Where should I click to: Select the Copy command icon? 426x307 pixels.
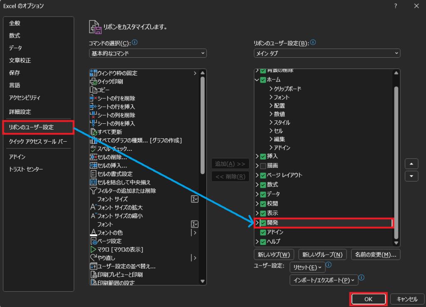tap(94, 90)
